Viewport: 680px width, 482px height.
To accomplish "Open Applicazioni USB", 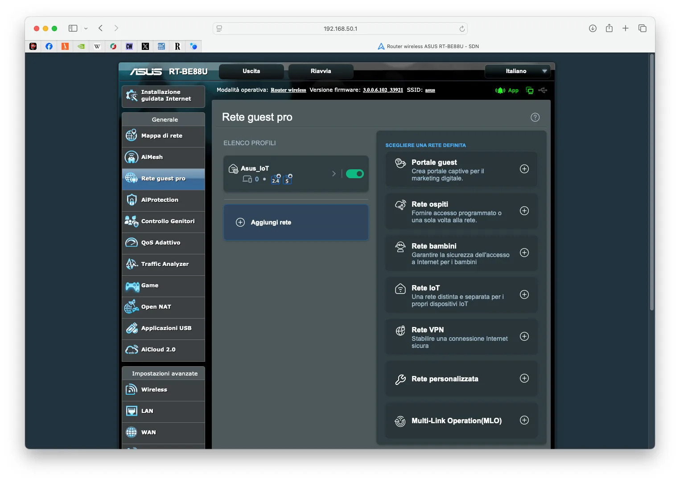I will (163, 328).
